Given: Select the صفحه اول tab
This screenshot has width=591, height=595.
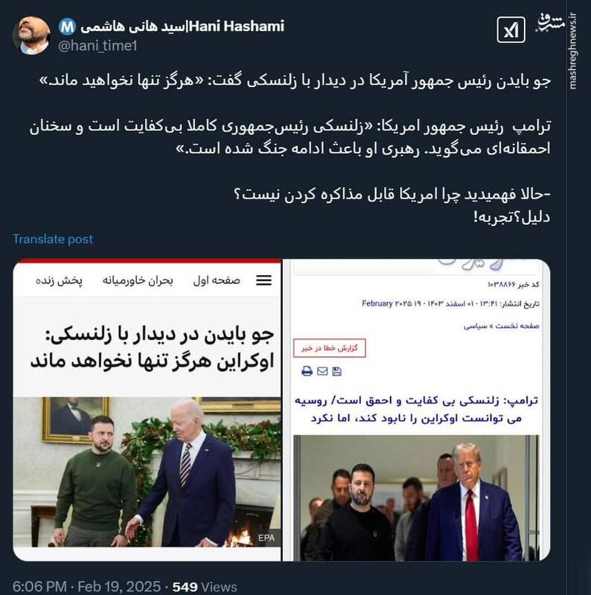Looking at the screenshot, I should [217, 280].
